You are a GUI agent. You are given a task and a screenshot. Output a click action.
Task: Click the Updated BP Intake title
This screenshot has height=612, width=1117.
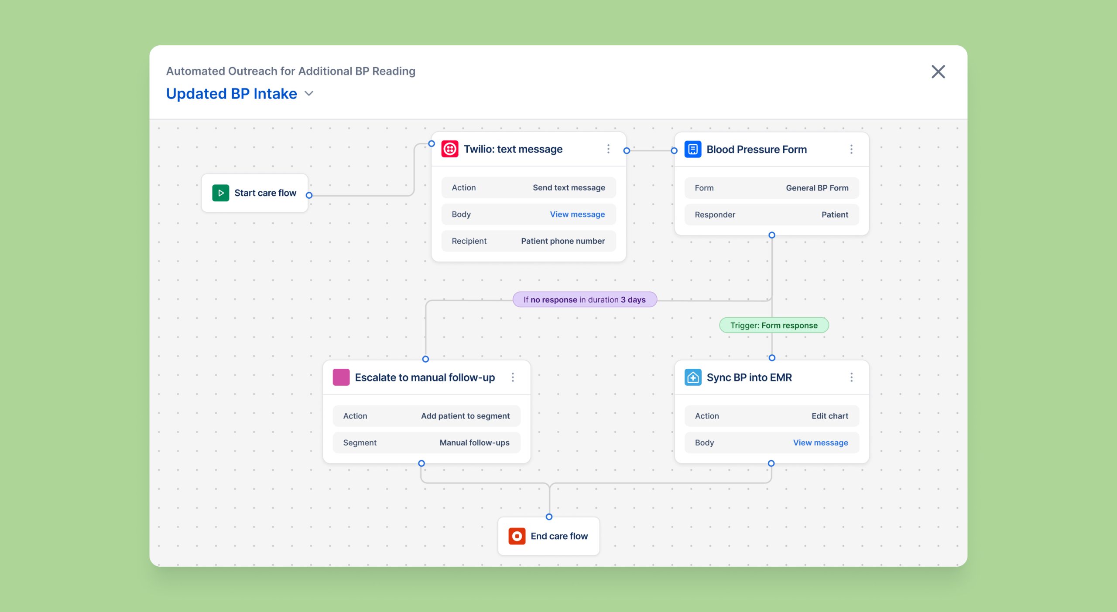click(x=232, y=94)
